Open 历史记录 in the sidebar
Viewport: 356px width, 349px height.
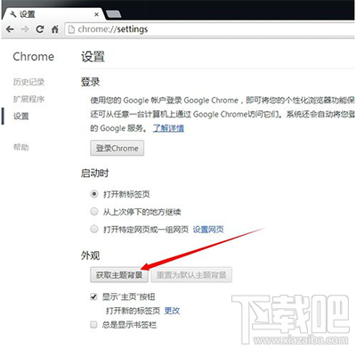pos(28,82)
